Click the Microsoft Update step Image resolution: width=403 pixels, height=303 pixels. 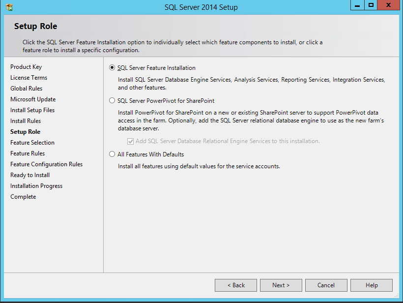point(33,99)
